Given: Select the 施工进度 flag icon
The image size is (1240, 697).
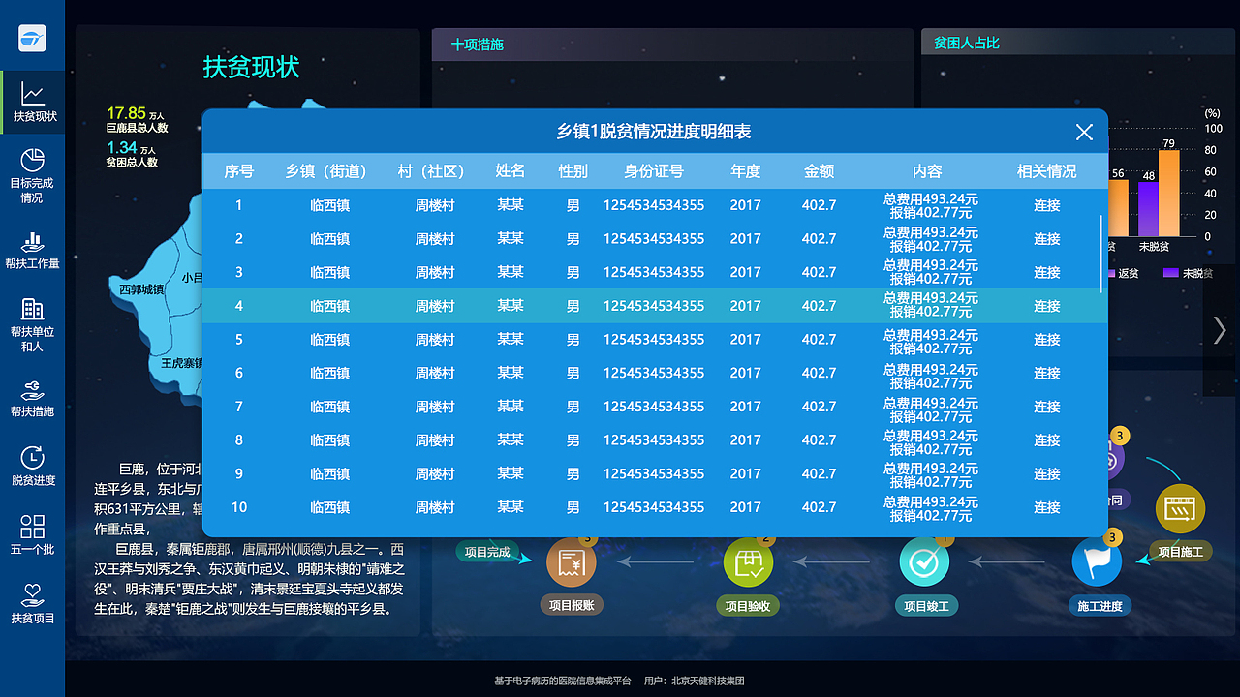Looking at the screenshot, I should click(x=1098, y=560).
